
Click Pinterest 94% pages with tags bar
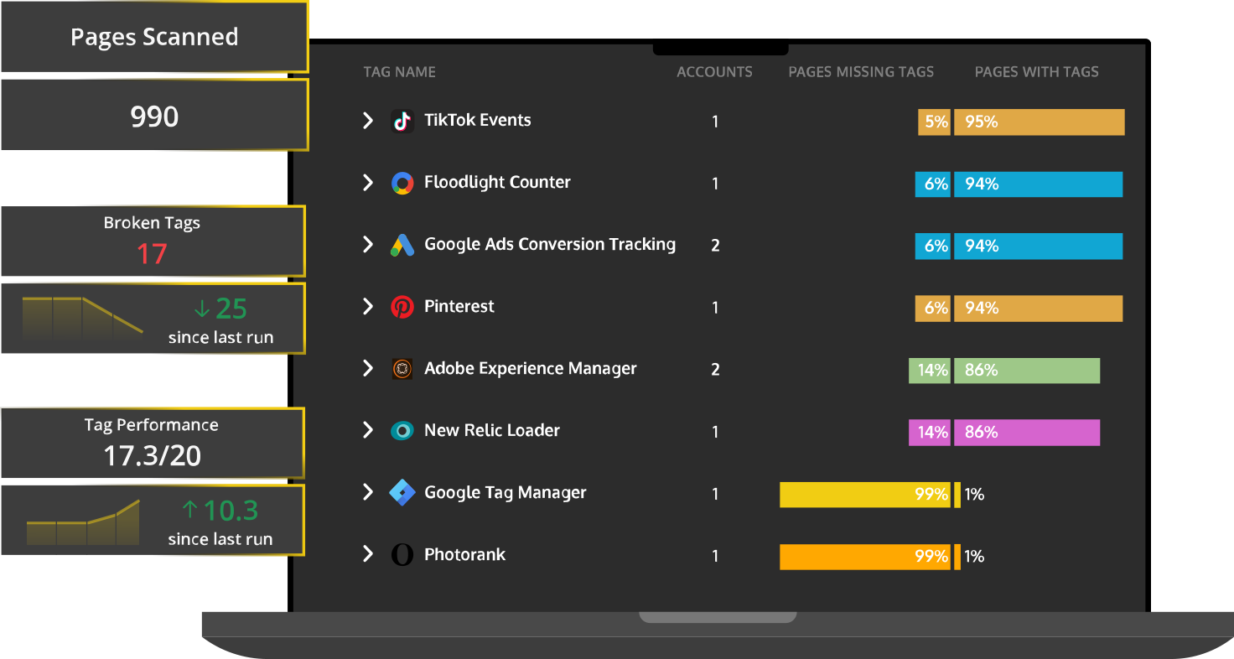click(1039, 309)
